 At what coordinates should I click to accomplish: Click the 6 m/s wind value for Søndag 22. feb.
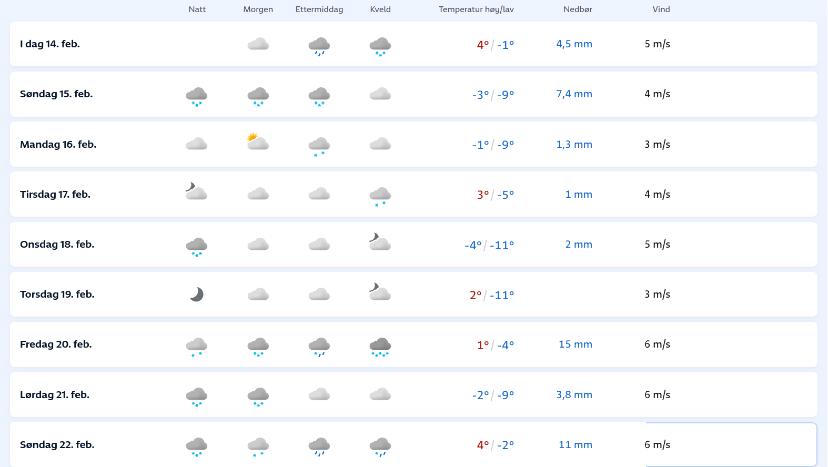(x=657, y=445)
